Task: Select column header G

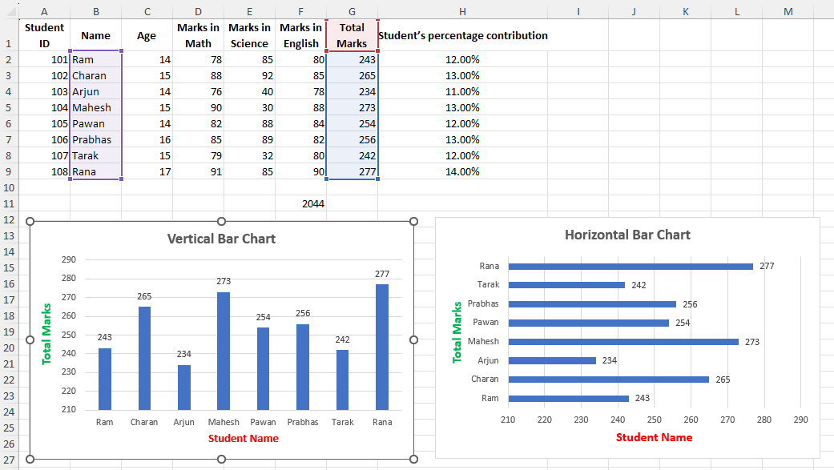Action: coord(352,11)
